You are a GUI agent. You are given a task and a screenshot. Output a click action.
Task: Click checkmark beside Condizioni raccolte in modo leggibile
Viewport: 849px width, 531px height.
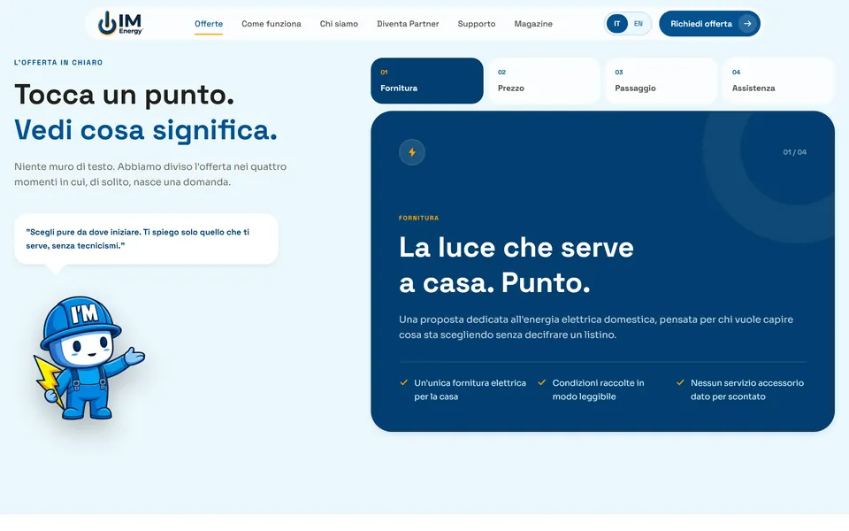(x=542, y=382)
